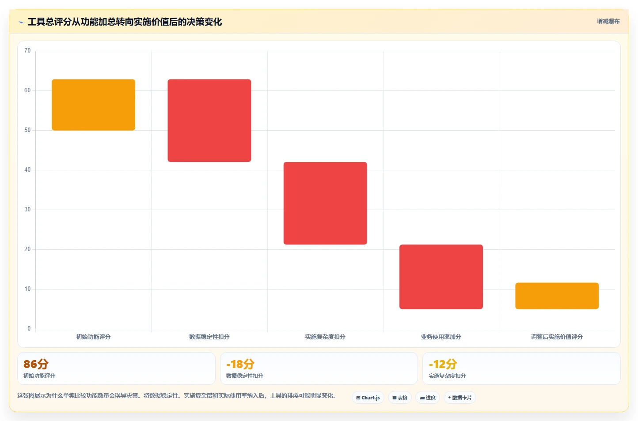The image size is (638, 421).
Task: Click the y-axis value 70
Action: [x=27, y=51]
